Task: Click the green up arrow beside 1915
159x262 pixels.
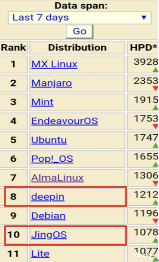Action: (155, 108)
